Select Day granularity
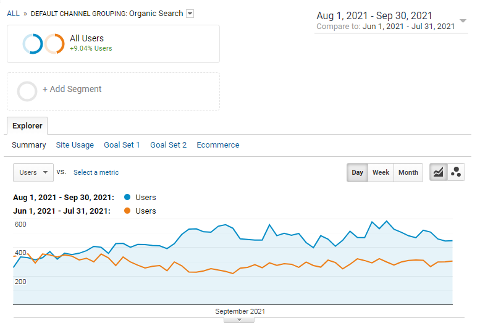Screen dimensions: 480x331 [357, 172]
